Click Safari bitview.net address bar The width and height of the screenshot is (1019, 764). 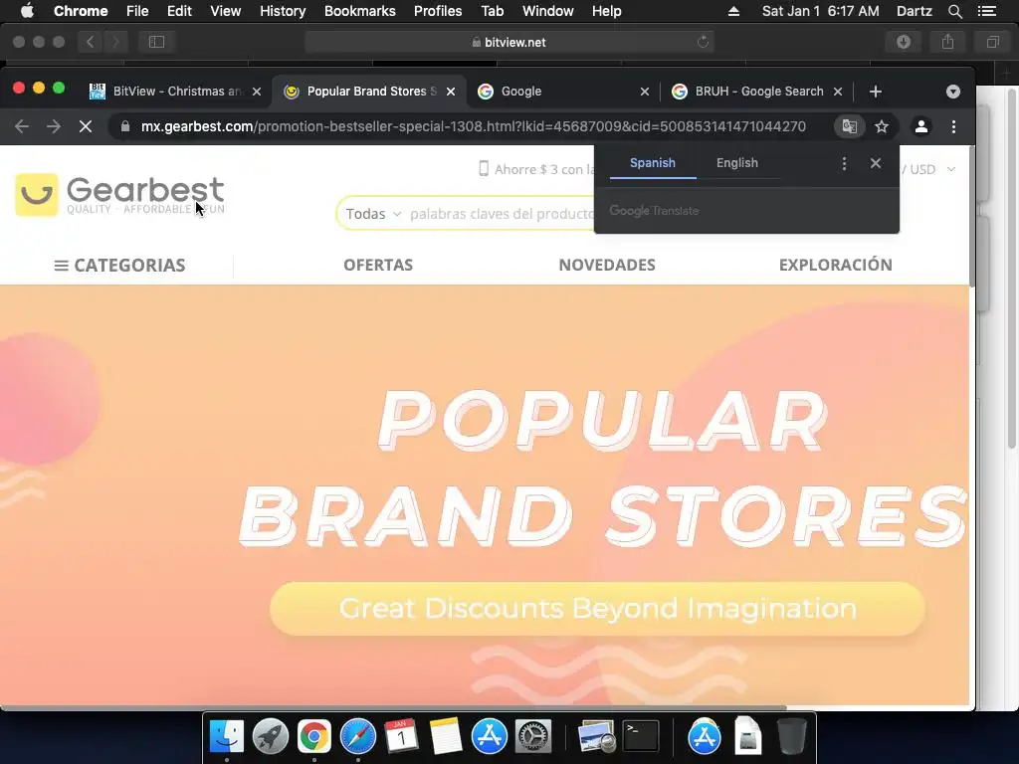point(509,42)
